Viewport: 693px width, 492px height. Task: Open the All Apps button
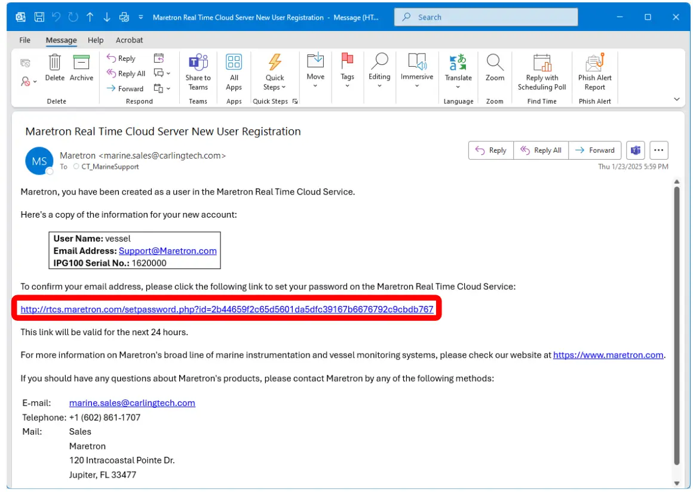click(234, 72)
